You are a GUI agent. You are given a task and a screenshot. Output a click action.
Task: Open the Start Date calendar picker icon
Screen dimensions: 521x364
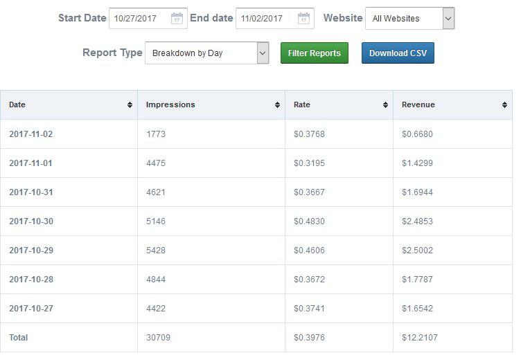177,19
